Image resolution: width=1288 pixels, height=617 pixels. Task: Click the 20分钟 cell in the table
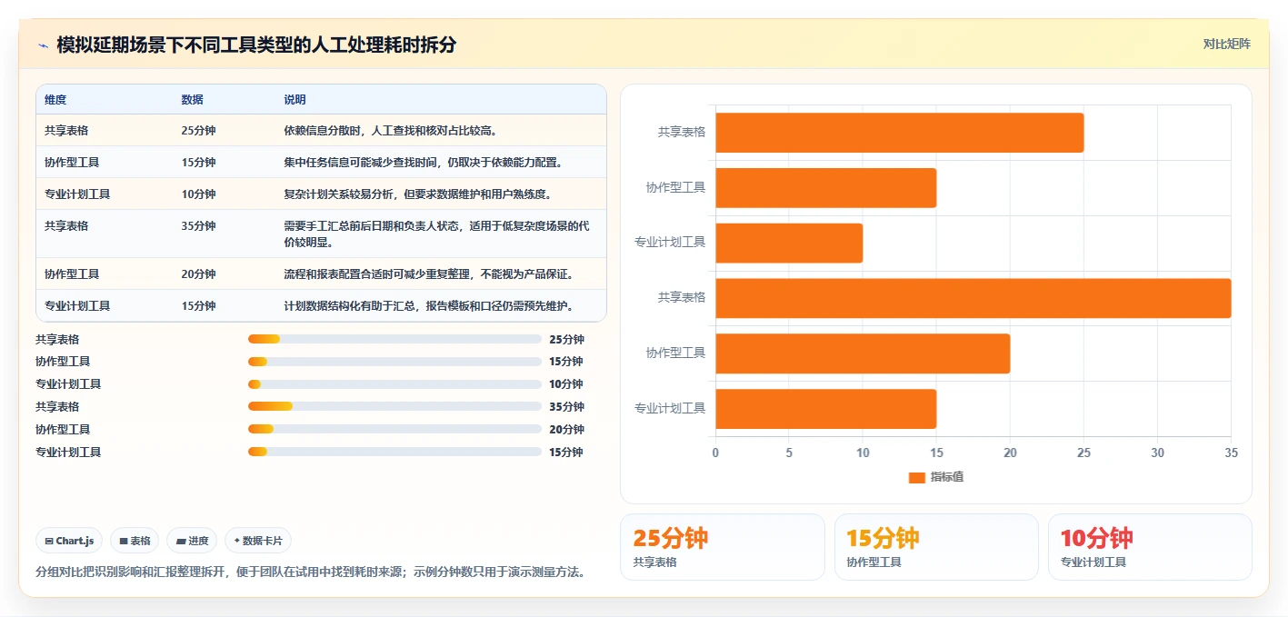198,274
